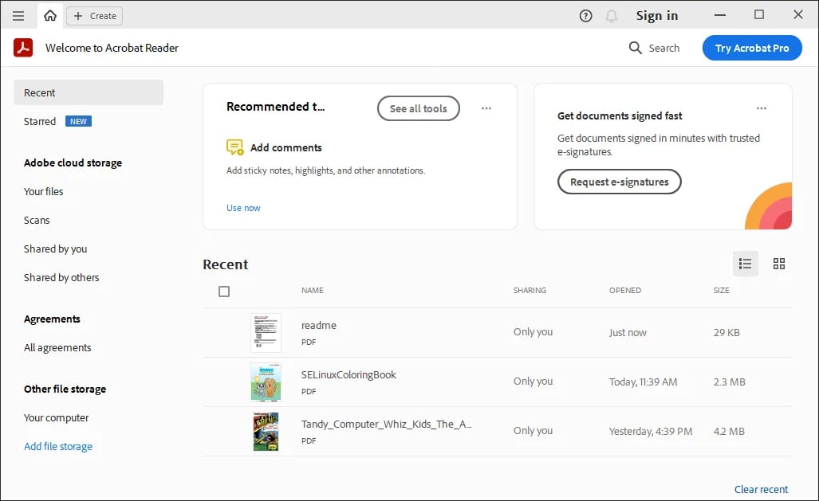Open the Tandy_Computer_Whiz_Kids thumbnail
The height and width of the screenshot is (501, 819).
pos(266,432)
